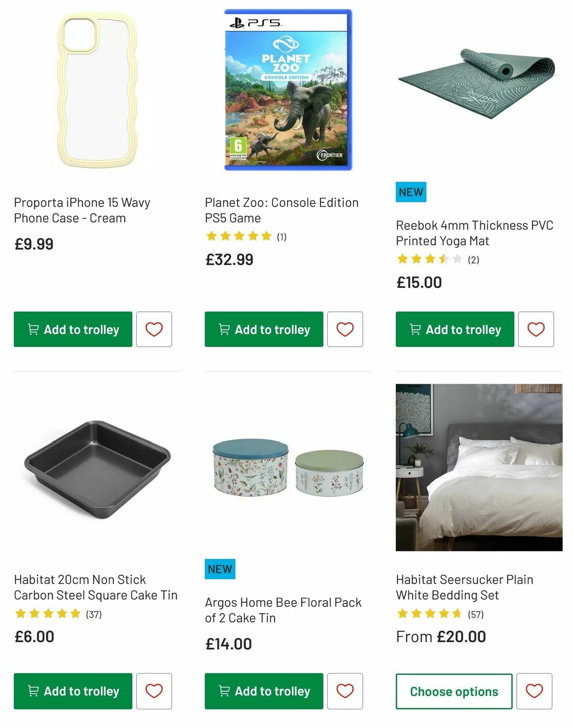This screenshot has height=727, width=573.
Task: Click the NEW badge on the yoga mat
Action: coord(411,192)
